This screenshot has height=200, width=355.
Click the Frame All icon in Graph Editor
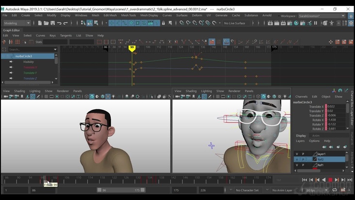(x=99, y=42)
